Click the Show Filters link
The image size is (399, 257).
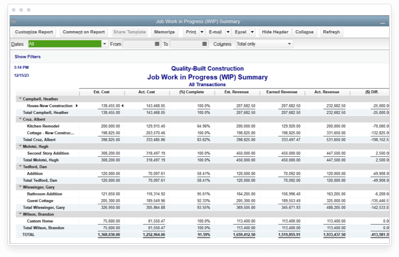tap(28, 56)
